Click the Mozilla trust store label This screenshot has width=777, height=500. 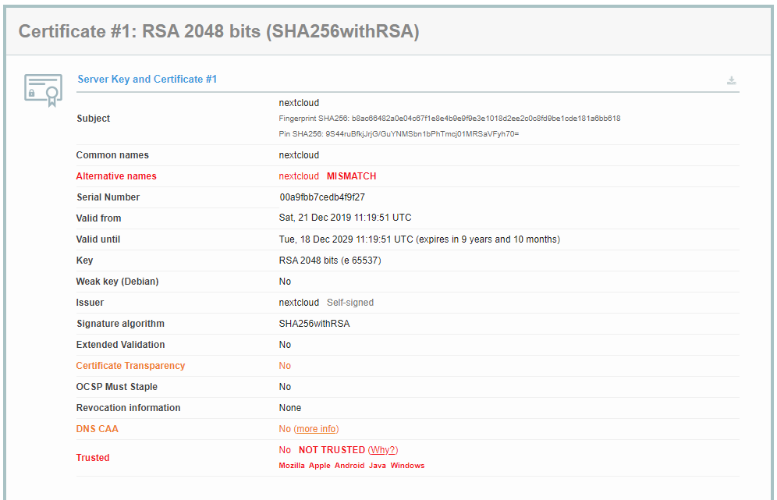pos(292,466)
